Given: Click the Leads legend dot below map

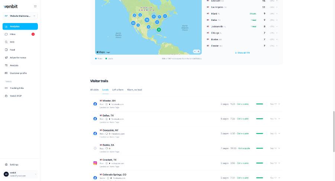Looking at the screenshot, I should (106, 59).
